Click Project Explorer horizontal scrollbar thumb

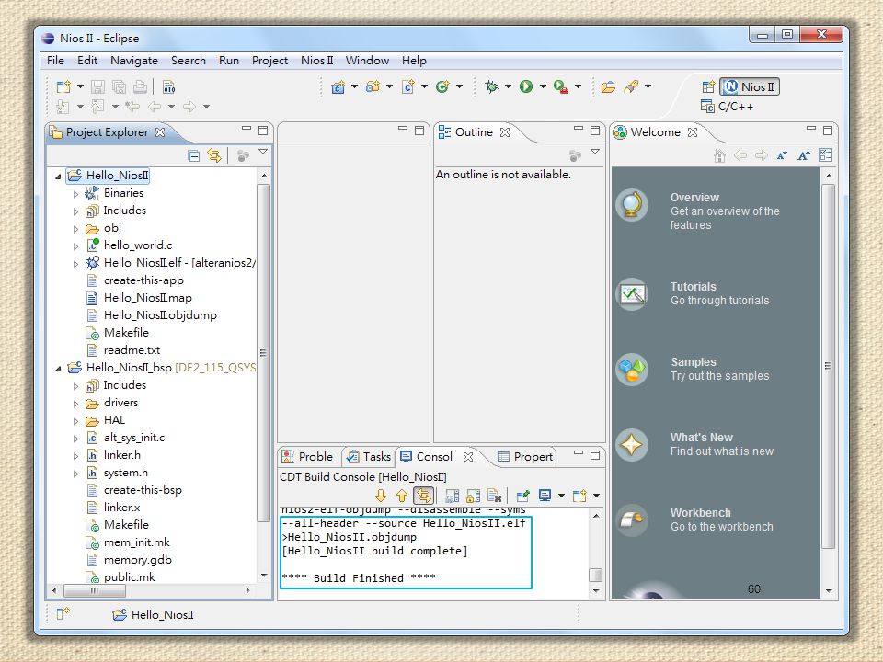tap(95, 590)
